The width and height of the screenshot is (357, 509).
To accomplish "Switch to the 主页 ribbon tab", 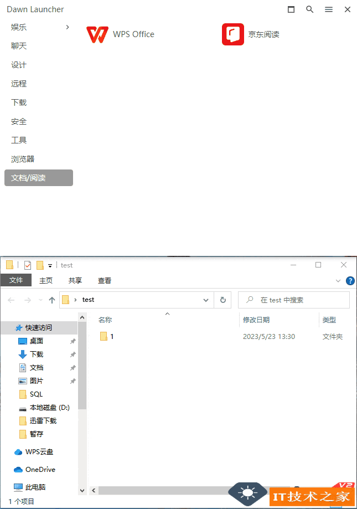I will [x=46, y=280].
